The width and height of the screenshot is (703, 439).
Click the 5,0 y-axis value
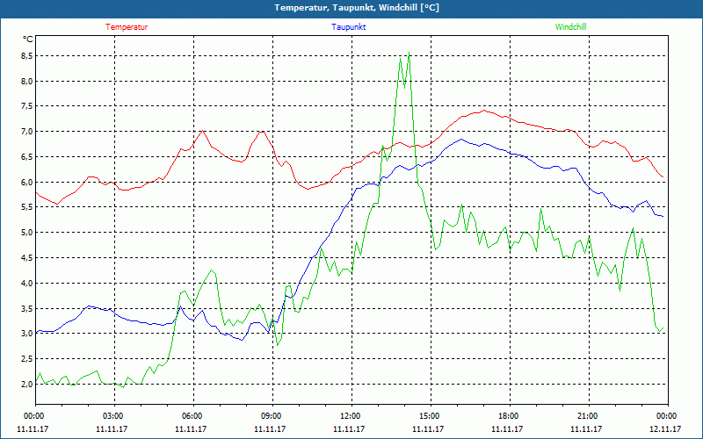[27, 232]
